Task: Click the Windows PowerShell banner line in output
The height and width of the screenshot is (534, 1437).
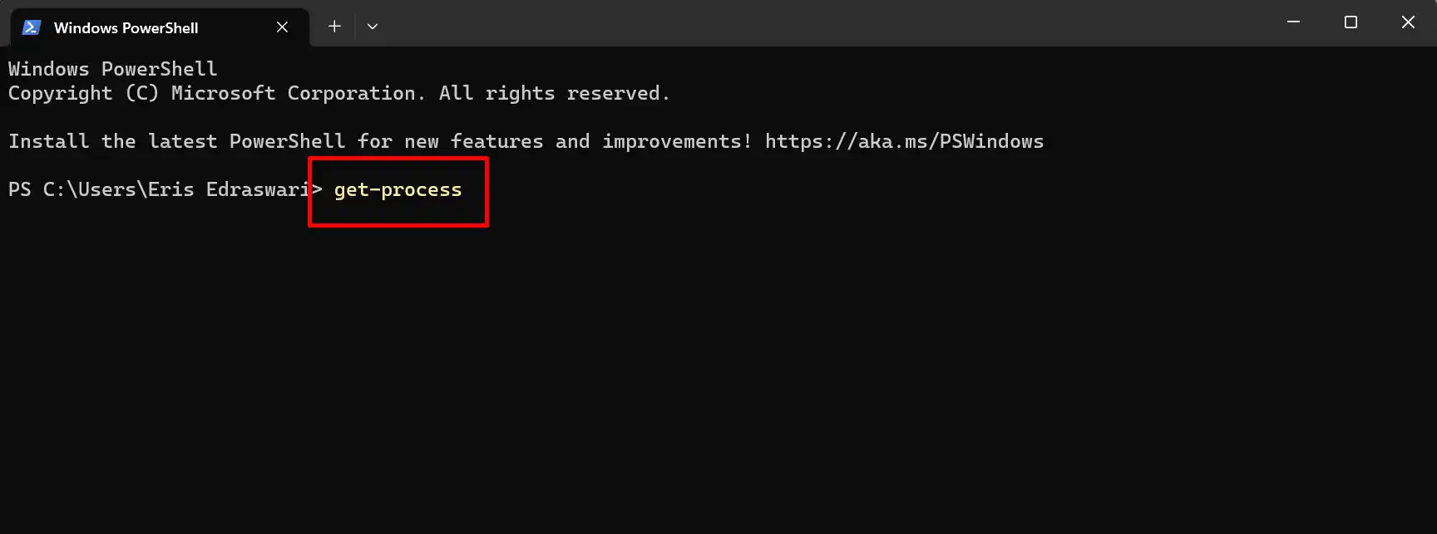Action: click(113, 69)
